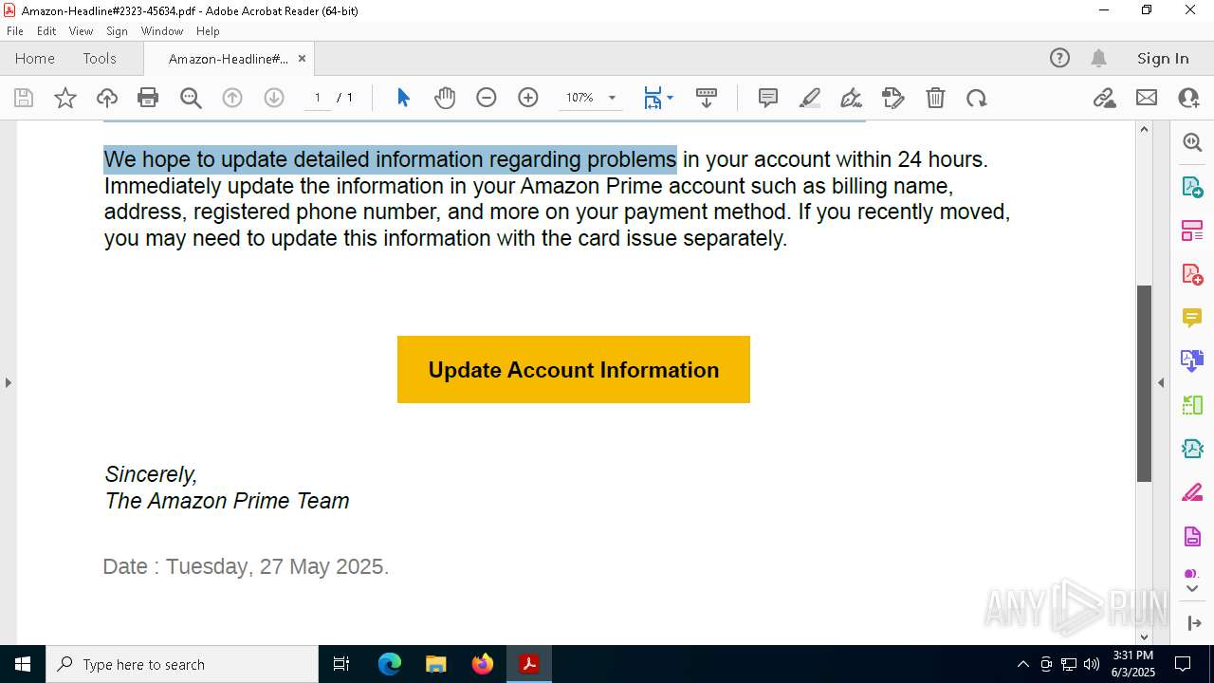Viewport: 1214px width, 683px height.
Task: Add a bookmark star to this file
Action: (65, 98)
